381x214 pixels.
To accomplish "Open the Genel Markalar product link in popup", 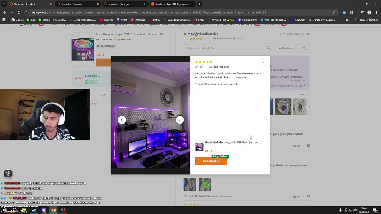I will click(x=233, y=142).
